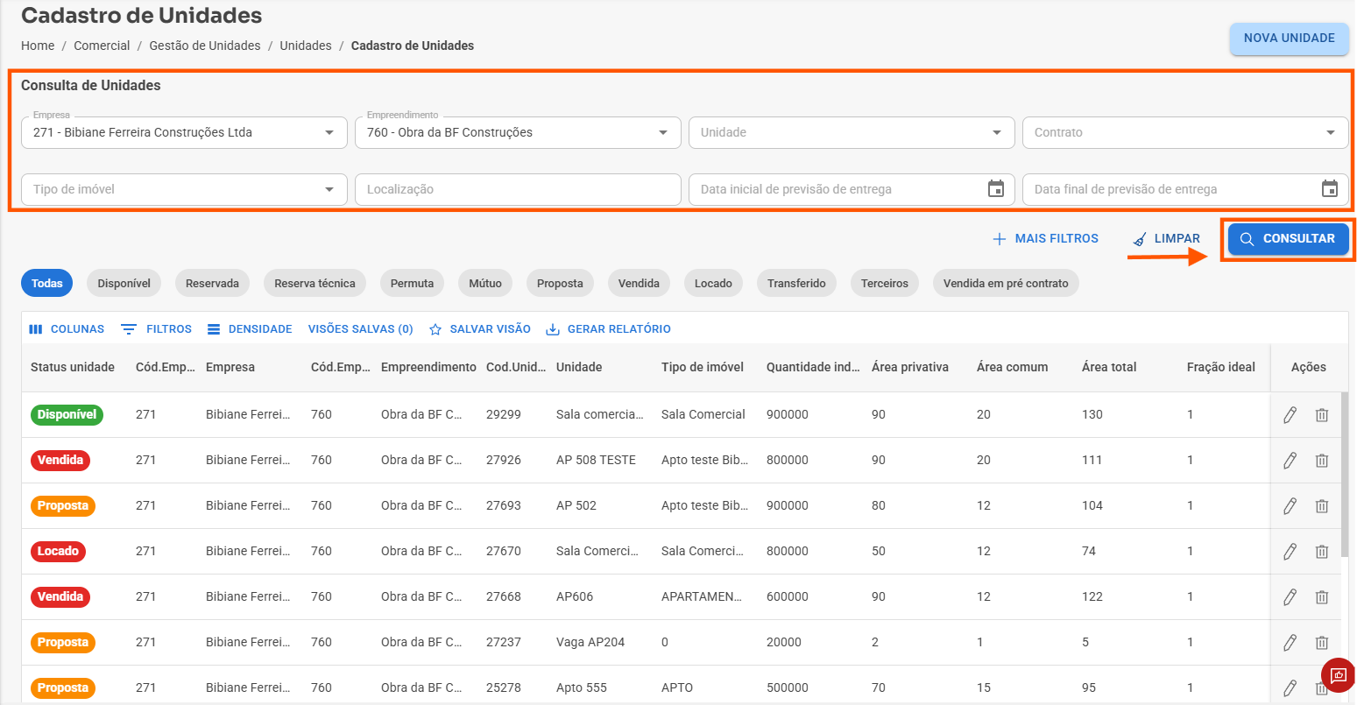1357x705 pixels.
Task: Edit the AP 502 unit
Action: click(1290, 506)
